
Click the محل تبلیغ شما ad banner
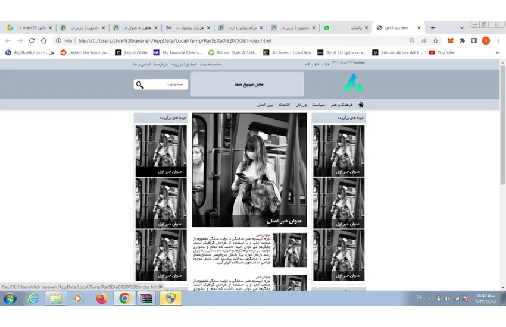tap(248, 84)
